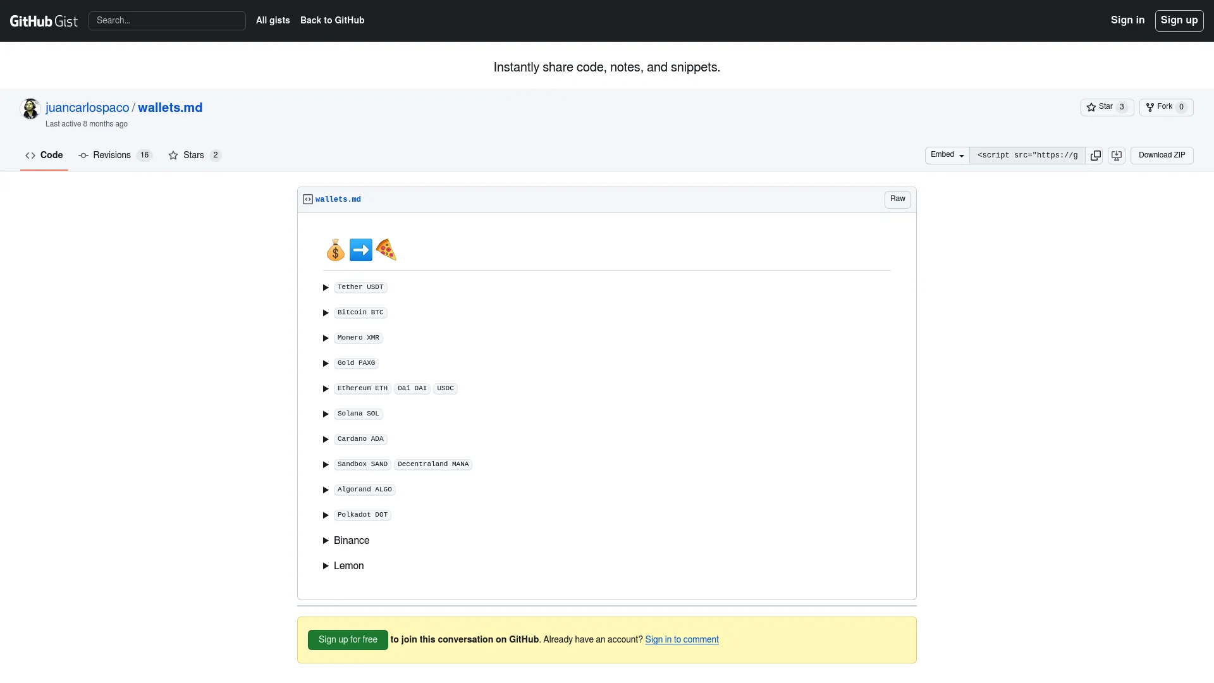Expand the Polkadot DOT section
The image size is (1214, 683).
pyautogui.click(x=362, y=515)
